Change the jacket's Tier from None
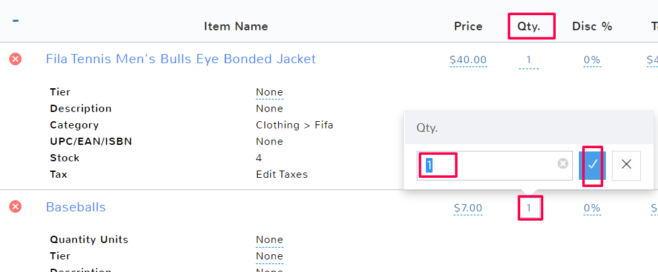 click(270, 92)
